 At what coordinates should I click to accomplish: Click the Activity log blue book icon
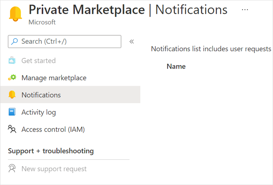[x=12, y=112]
